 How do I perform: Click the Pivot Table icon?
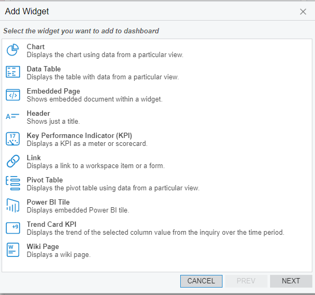pyautogui.click(x=13, y=183)
